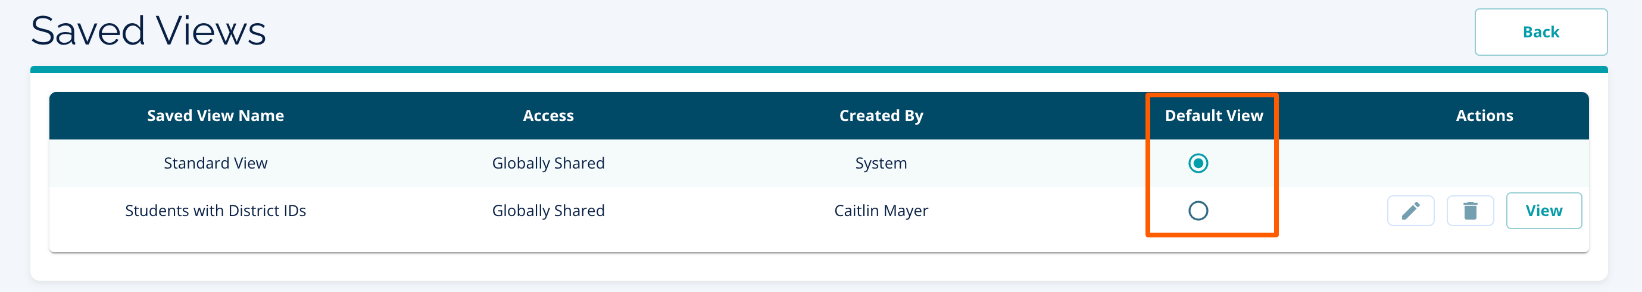Select the Standard View name cell
This screenshot has height=292, width=1642.
pyautogui.click(x=216, y=163)
